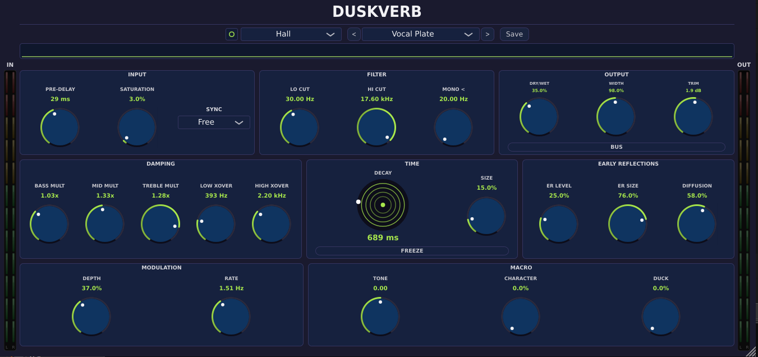
Task: Toggle the BUS mode button
Action: 617,147
